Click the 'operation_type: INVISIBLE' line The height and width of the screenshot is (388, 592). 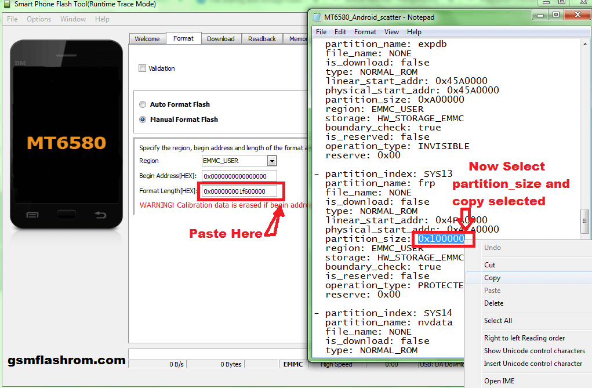coord(397,146)
